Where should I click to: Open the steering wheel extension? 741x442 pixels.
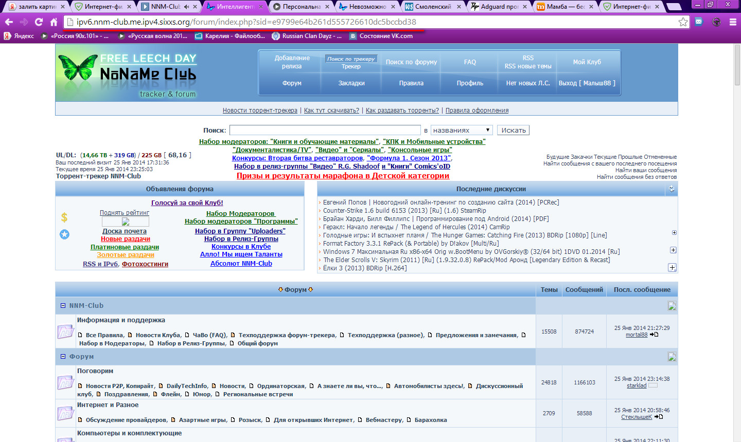point(716,22)
